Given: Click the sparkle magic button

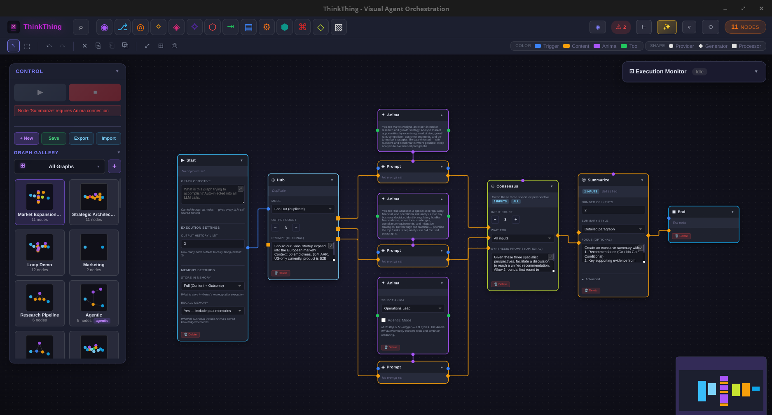Looking at the screenshot, I should 667,27.
